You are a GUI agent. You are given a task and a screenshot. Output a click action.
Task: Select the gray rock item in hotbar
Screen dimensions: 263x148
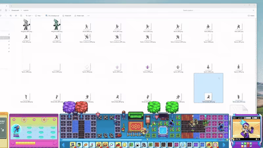click(144, 145)
